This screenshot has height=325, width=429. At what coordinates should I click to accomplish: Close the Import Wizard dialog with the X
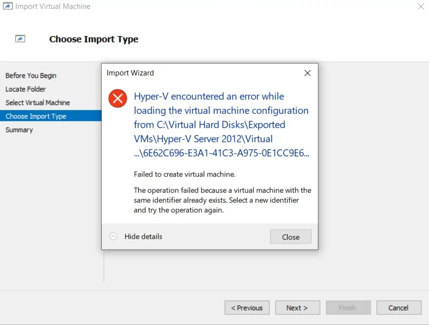coord(307,73)
